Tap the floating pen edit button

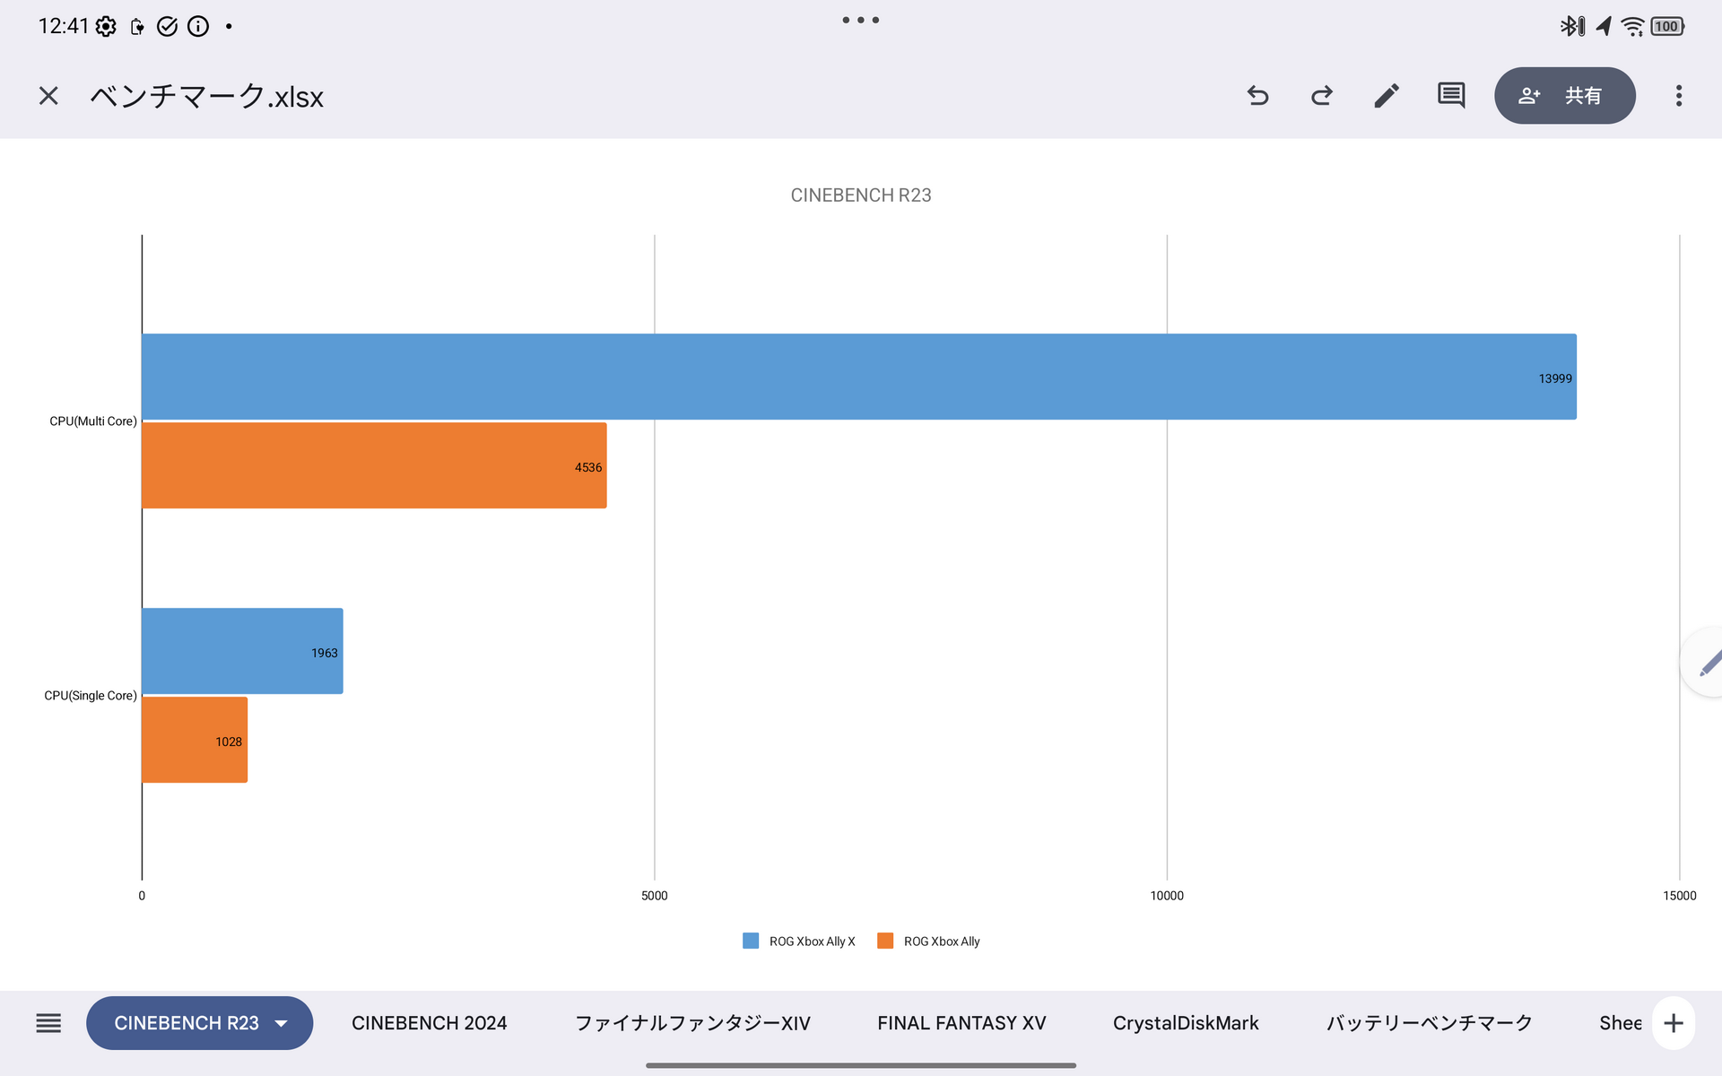pos(1707,664)
